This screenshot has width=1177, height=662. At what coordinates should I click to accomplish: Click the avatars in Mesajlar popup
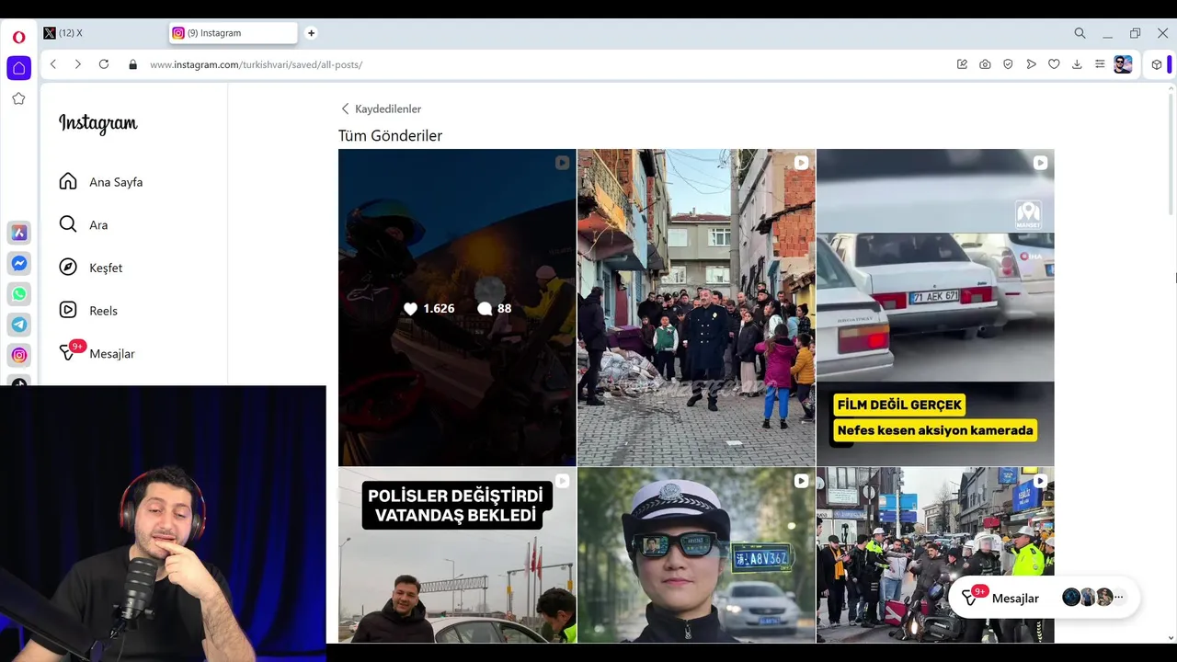[x=1092, y=597]
